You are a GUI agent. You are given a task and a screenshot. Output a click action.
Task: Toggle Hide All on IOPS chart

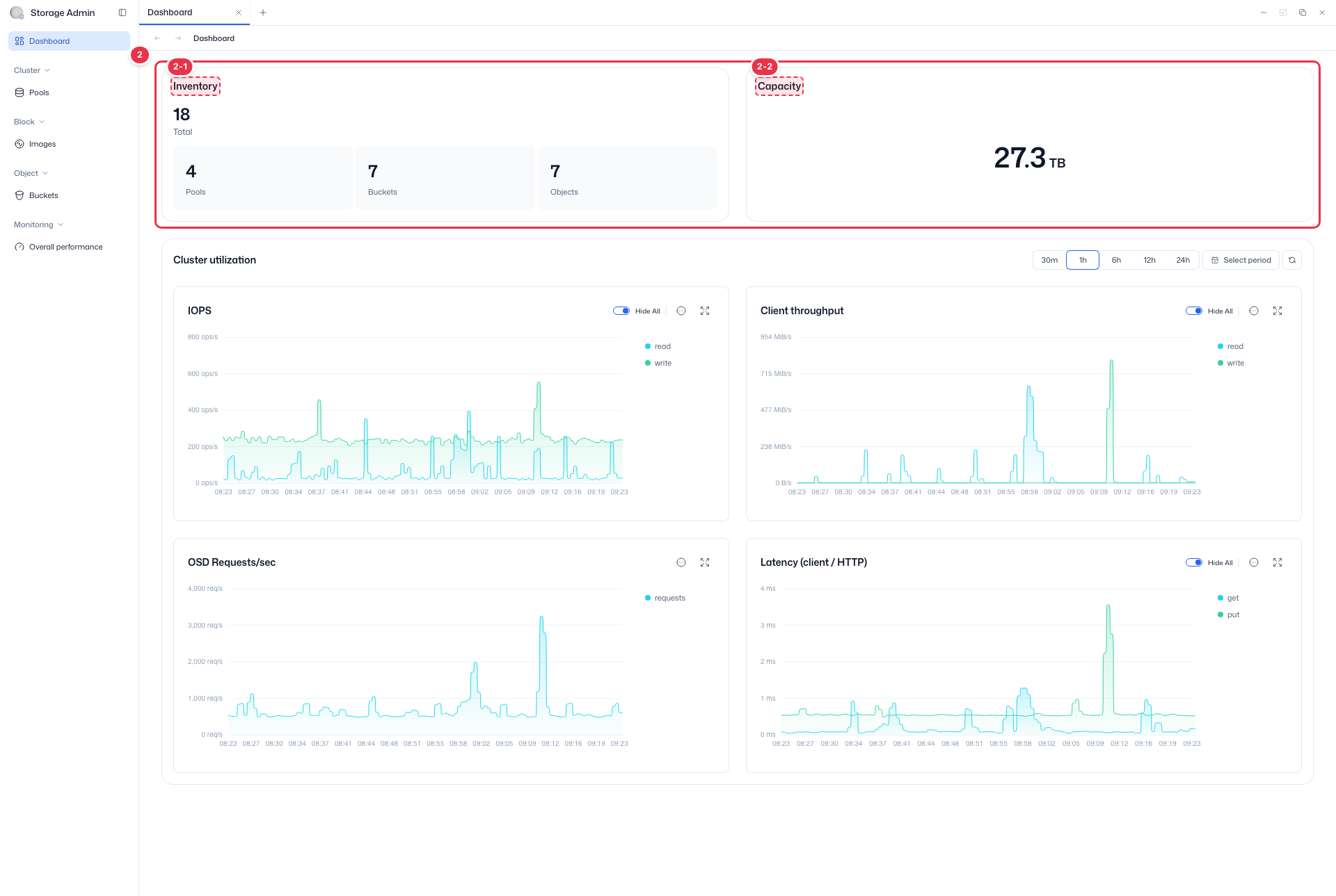tap(621, 311)
